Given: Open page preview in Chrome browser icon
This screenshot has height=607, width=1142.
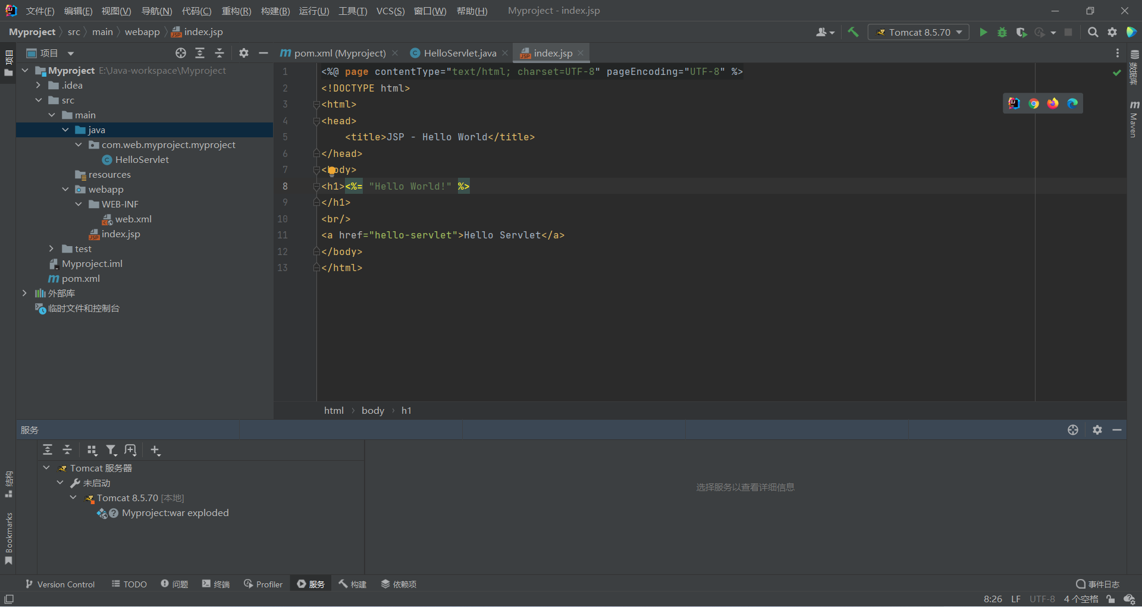Looking at the screenshot, I should click(1034, 103).
